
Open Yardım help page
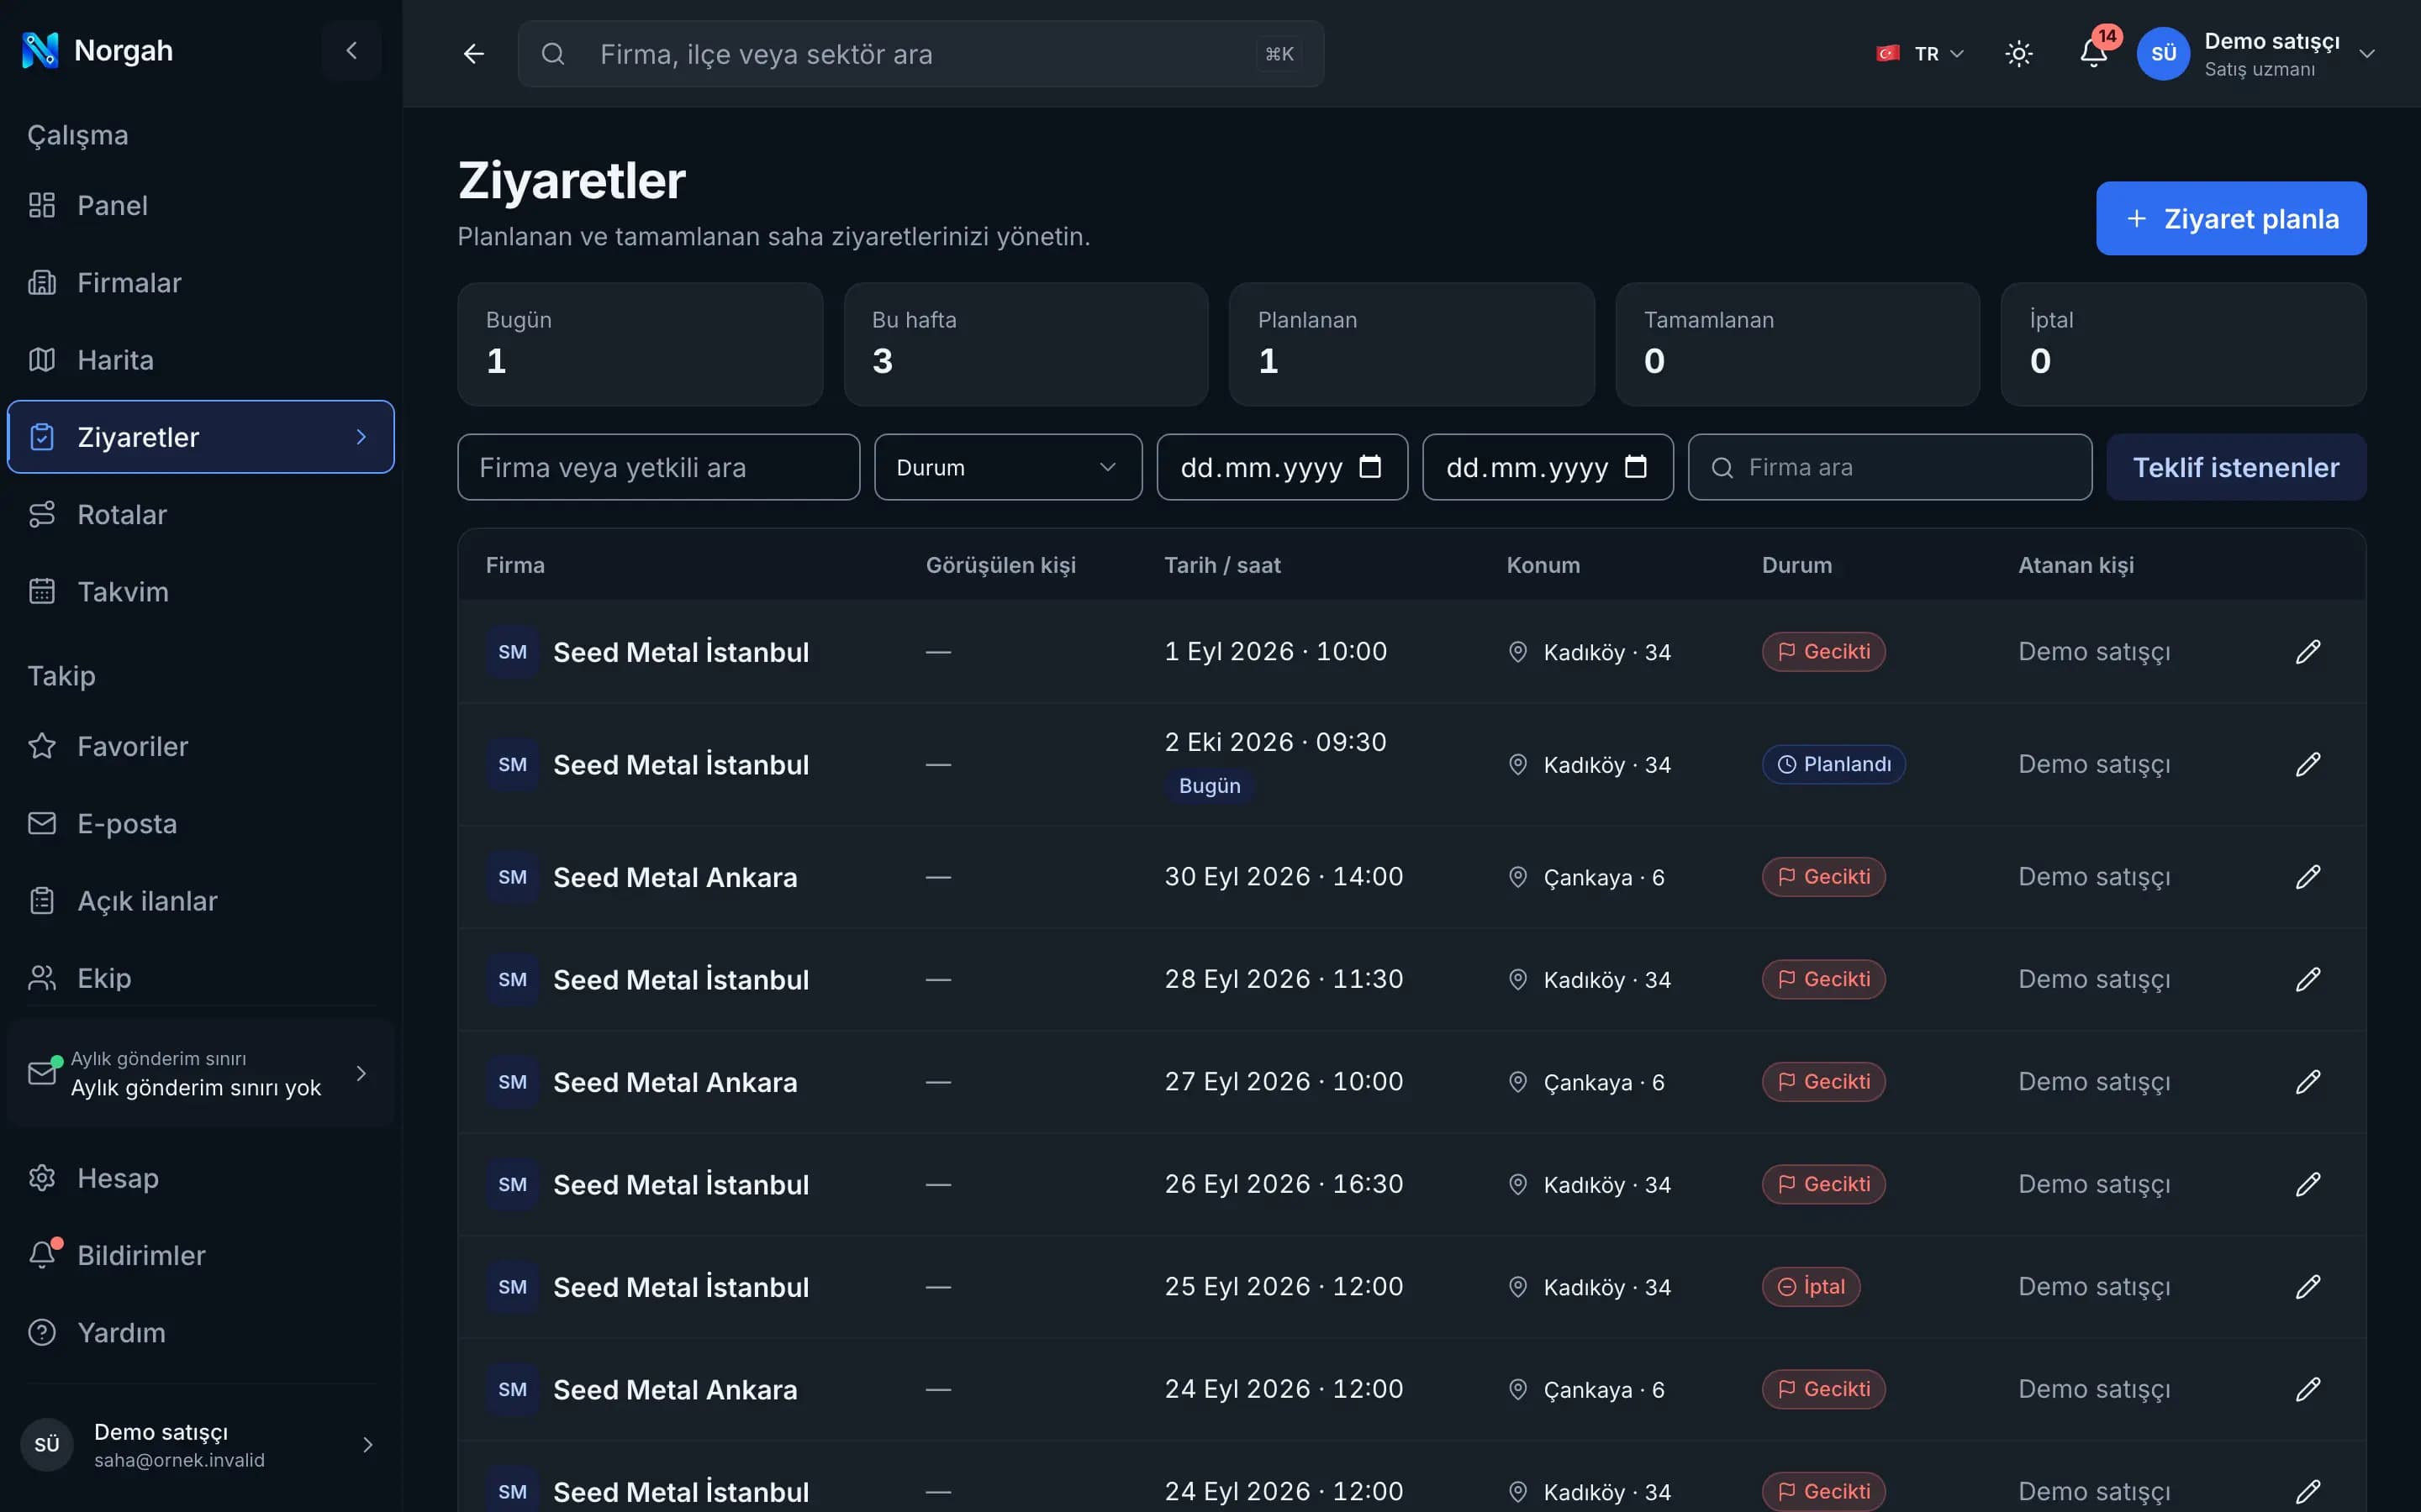[x=200, y=1333]
